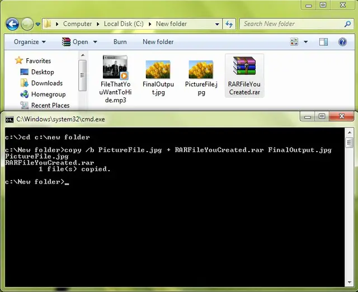Select FileThatYouWantToHide.mp3 file
This screenshot has height=292, width=358.
pos(115,79)
